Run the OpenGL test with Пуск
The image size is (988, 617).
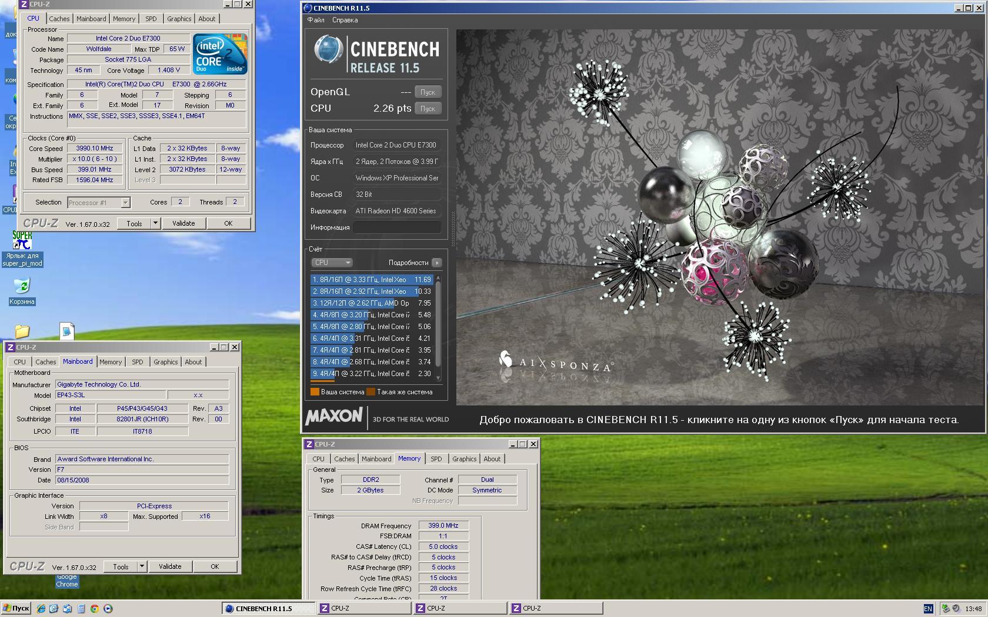point(428,92)
